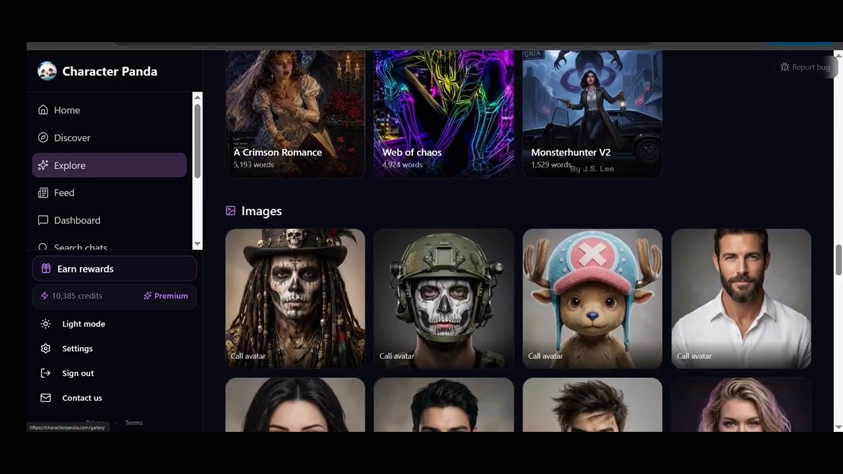Image resolution: width=843 pixels, height=474 pixels.
Task: Click the Images section heading
Action: [x=261, y=211]
